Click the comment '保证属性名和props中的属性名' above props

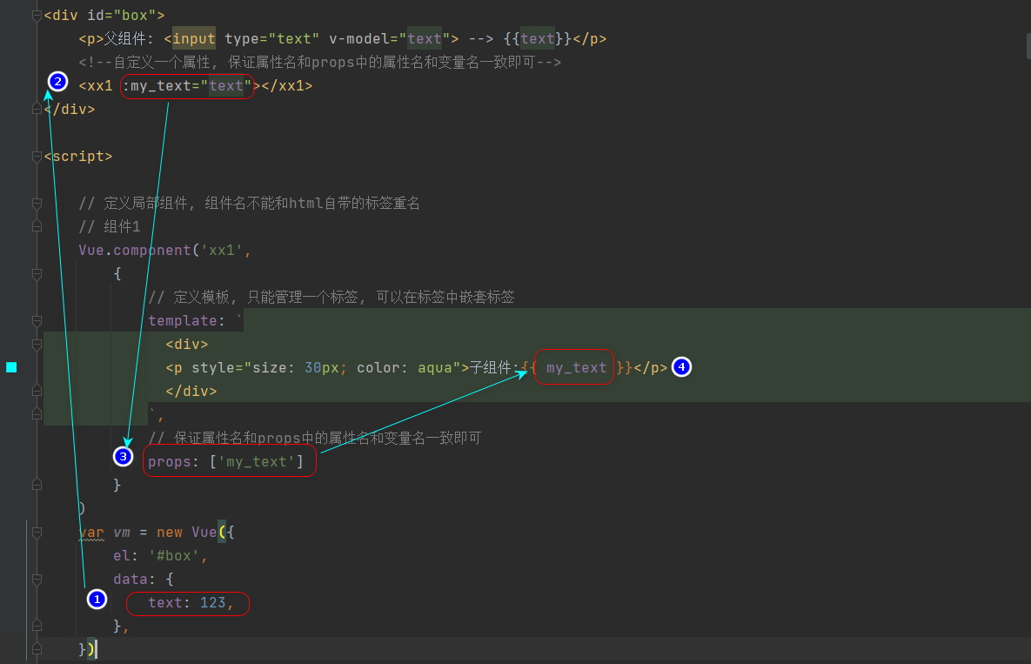tap(314, 439)
